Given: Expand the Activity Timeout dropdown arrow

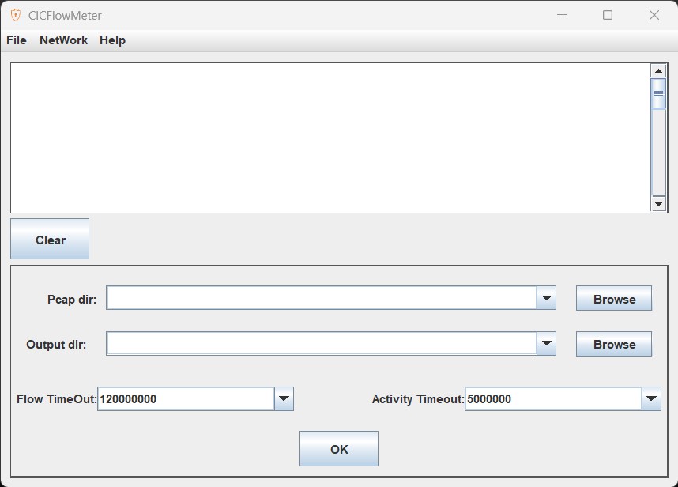Looking at the screenshot, I should [x=651, y=398].
